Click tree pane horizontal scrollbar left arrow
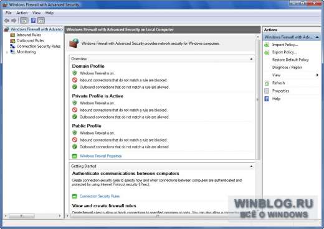Viewport: 324px width, 229px height. click(x=6, y=216)
